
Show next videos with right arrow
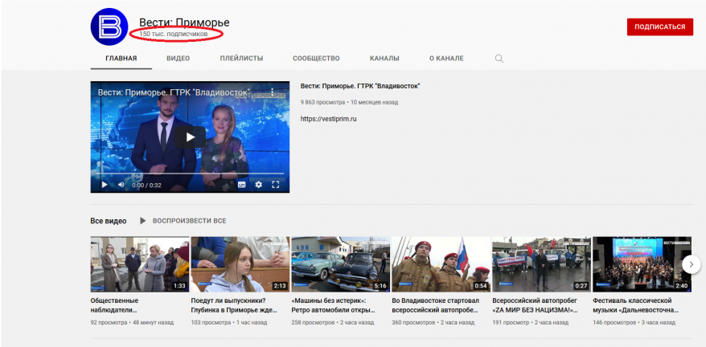click(x=692, y=264)
